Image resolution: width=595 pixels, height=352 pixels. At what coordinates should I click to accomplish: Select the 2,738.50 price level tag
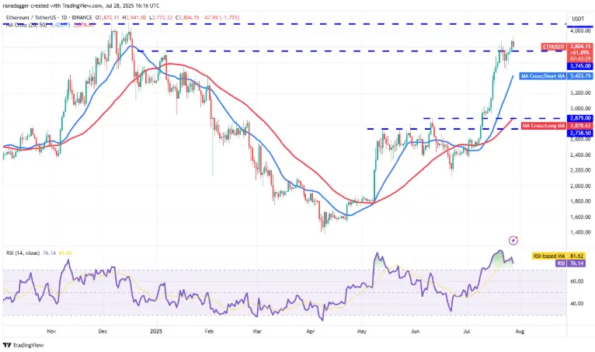point(579,133)
